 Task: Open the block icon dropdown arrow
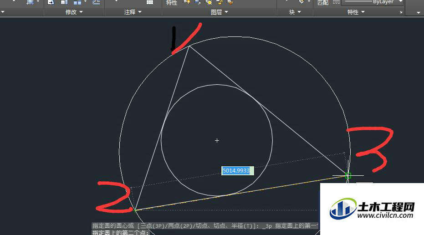pos(309,2)
